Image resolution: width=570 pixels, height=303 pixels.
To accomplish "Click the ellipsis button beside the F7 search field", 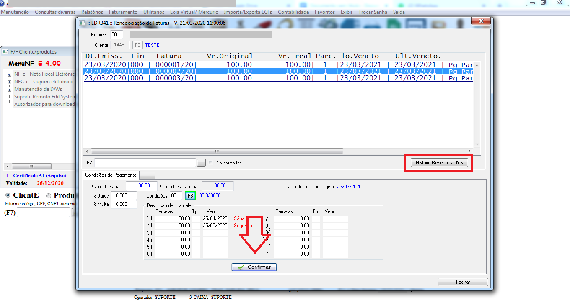I will [x=201, y=163].
